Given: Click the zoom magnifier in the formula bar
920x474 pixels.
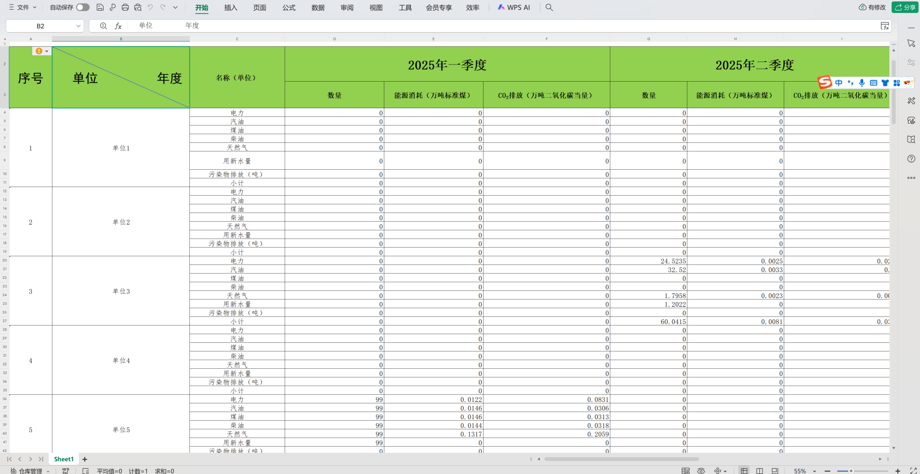Looking at the screenshot, I should (103, 26).
